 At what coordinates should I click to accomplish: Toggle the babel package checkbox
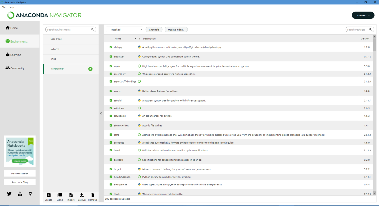tap(111, 150)
